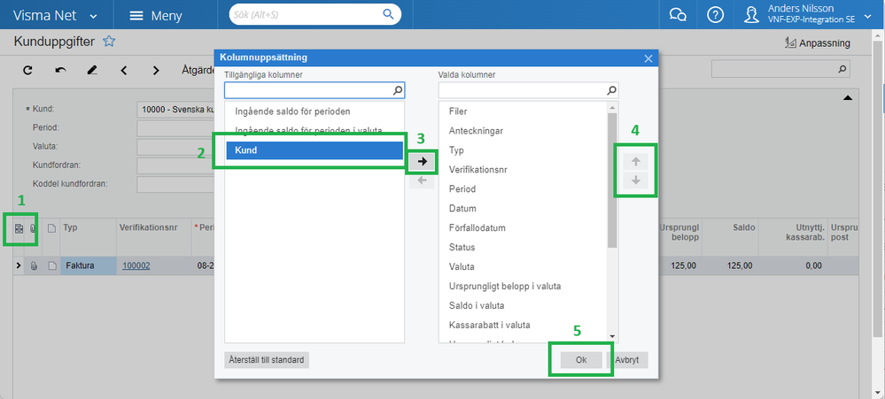
Task: Add Kunduppgifter to favorites with star icon
Action: [110, 42]
